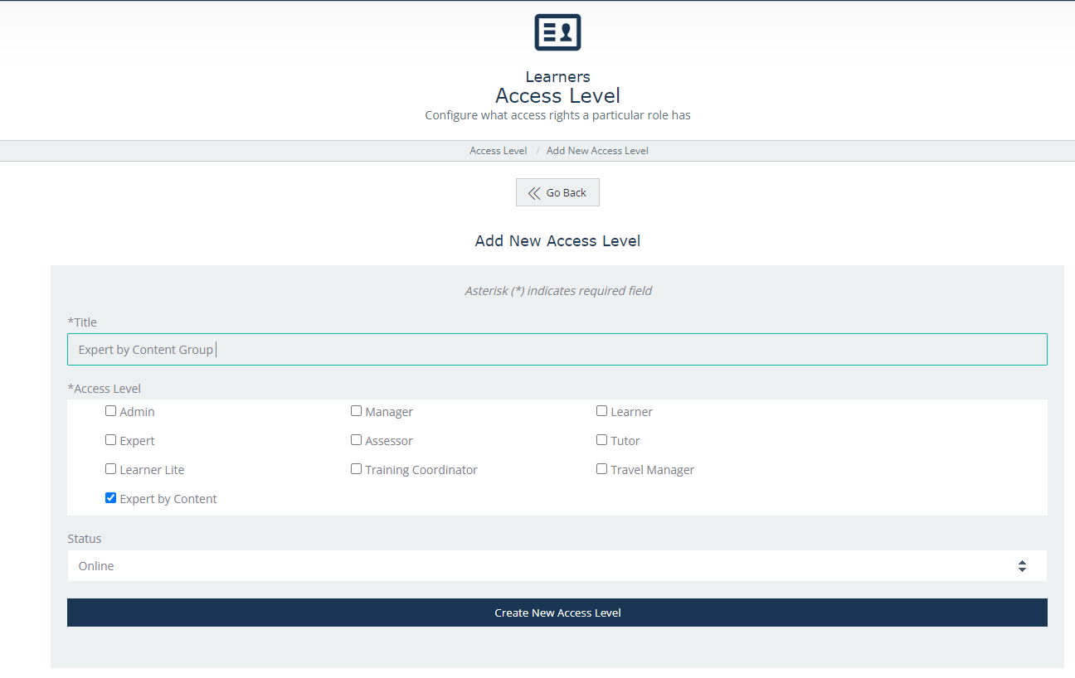Select the Expert checkbox
The height and width of the screenshot is (678, 1075).
(x=110, y=440)
